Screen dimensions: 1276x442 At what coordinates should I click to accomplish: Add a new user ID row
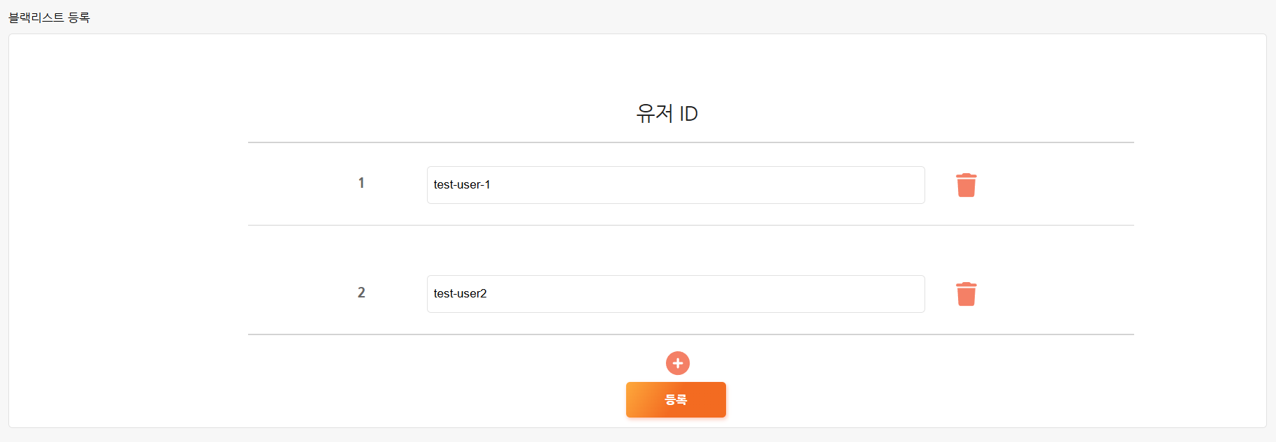(677, 363)
